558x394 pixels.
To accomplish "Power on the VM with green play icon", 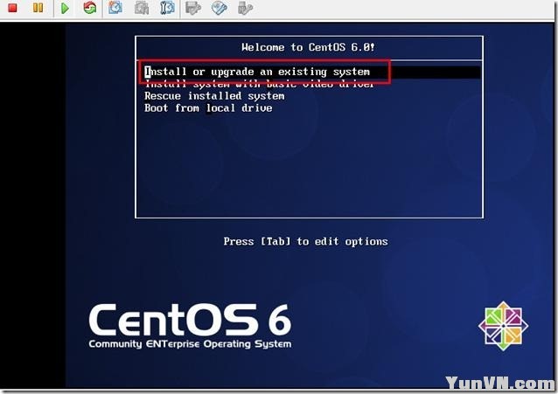I will (x=65, y=8).
